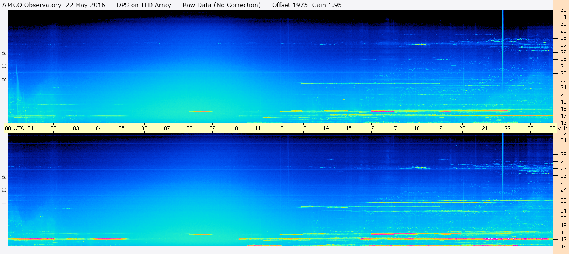Select the 23 MHz label of the RCP panel
The image size is (569, 254).
(x=563, y=73)
